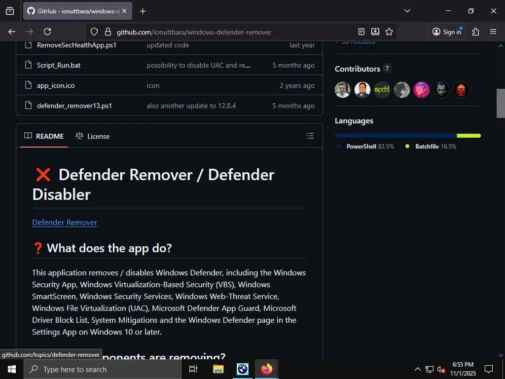Open Script_Run.bat file

[59, 65]
